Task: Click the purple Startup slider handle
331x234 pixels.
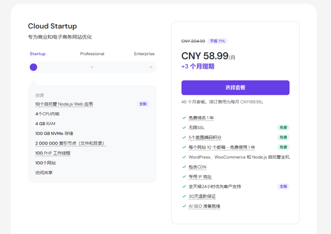Action: coord(34,67)
